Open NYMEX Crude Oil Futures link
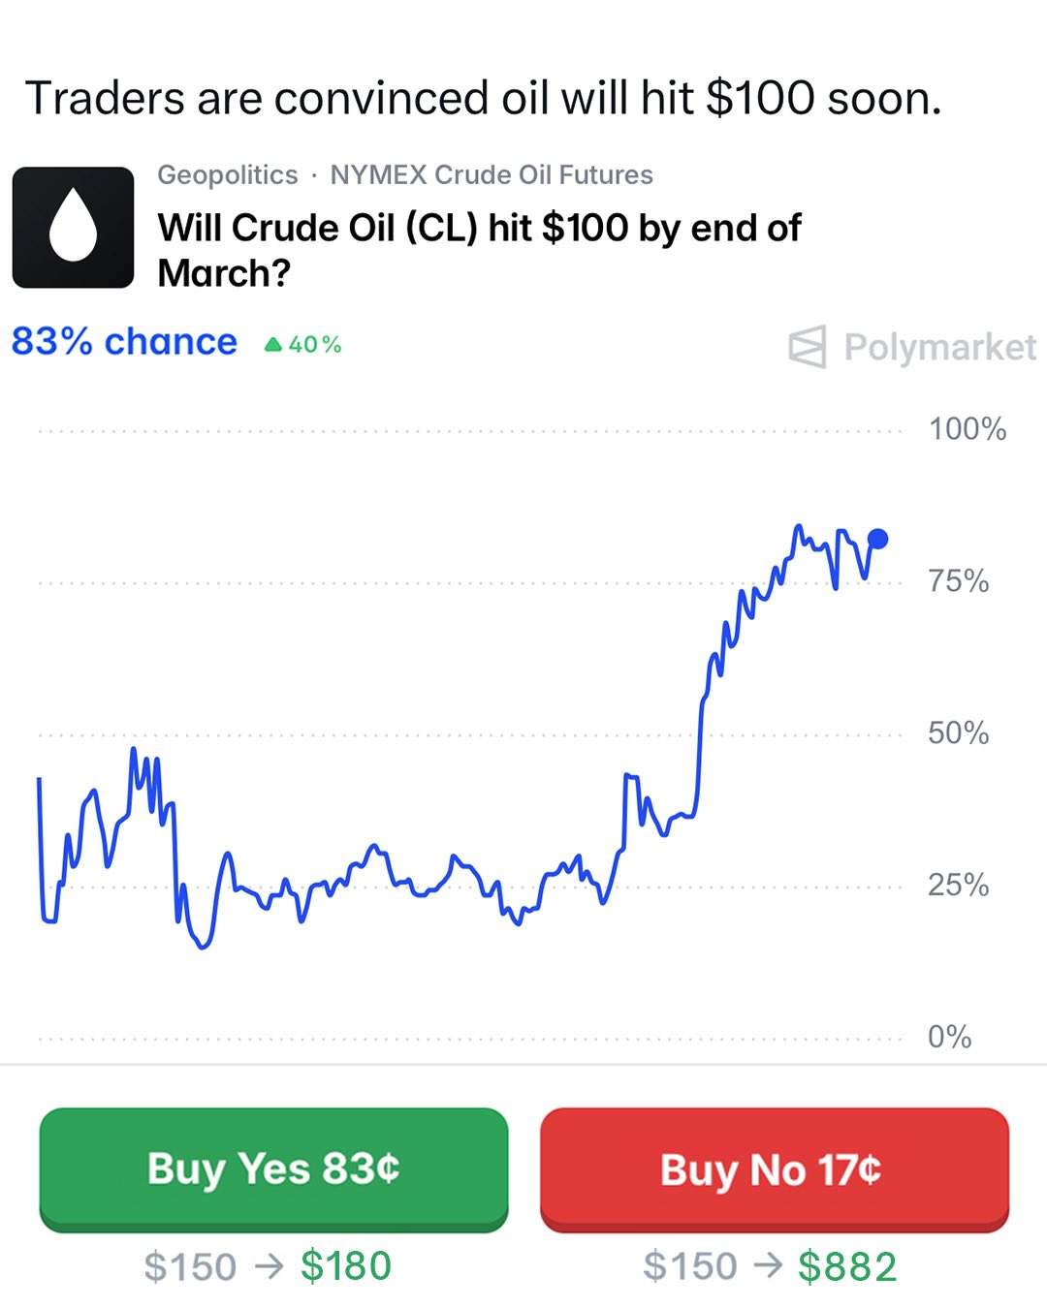 (492, 174)
